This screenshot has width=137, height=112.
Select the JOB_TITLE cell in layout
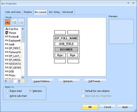(66, 44)
